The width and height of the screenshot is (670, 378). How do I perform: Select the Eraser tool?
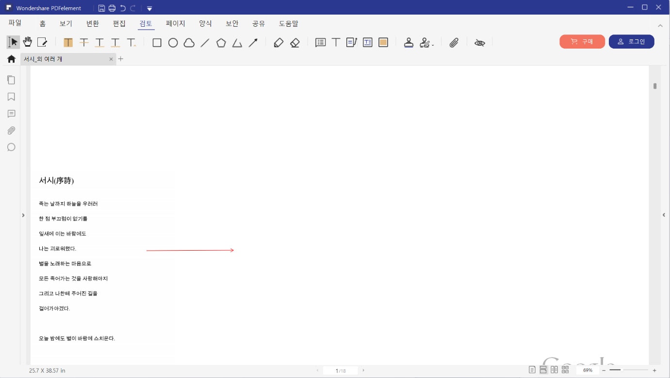click(295, 43)
